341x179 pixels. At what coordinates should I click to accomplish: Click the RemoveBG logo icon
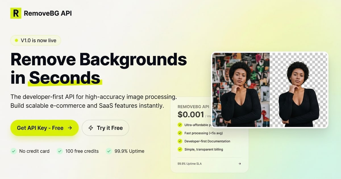tap(16, 13)
